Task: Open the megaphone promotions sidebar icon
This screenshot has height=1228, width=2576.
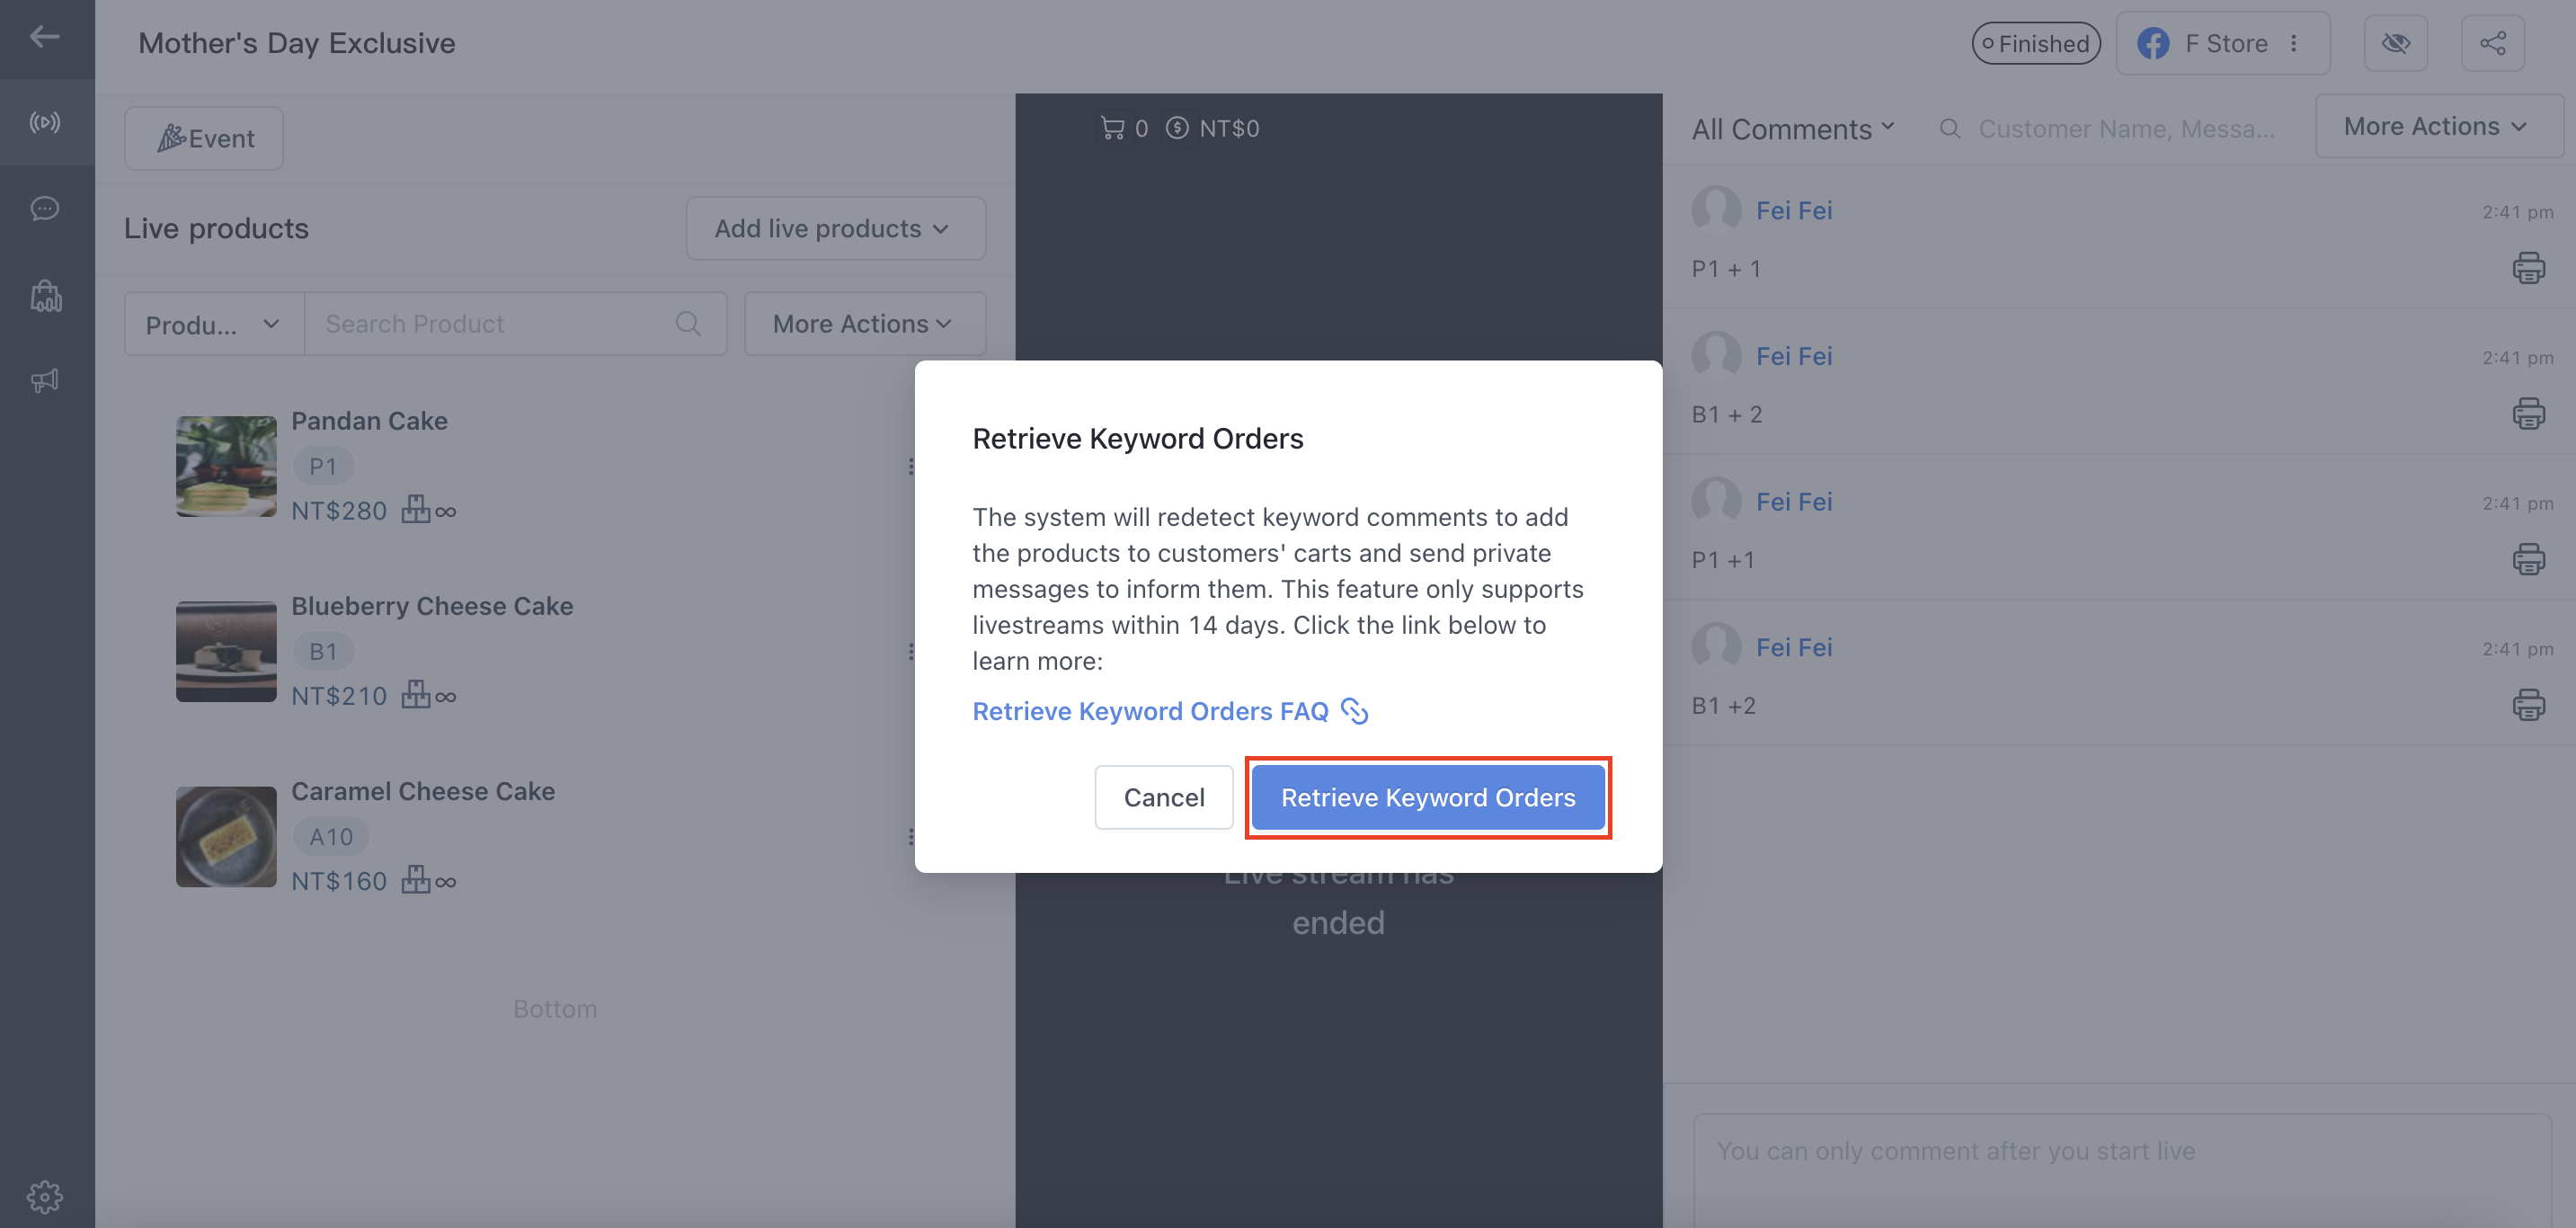Action: click(x=45, y=380)
